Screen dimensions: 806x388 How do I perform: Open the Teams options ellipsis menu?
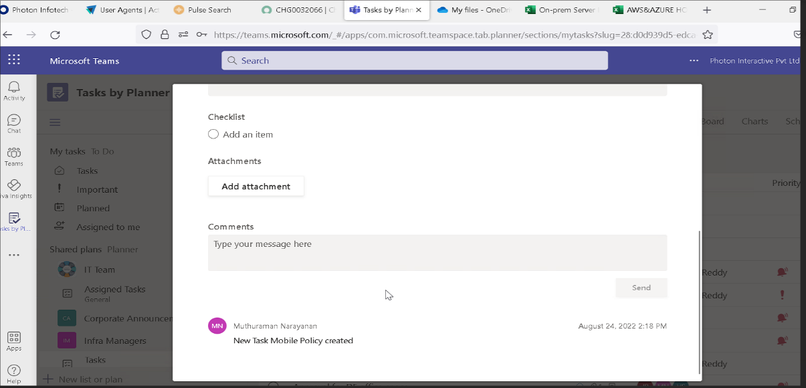pos(694,60)
